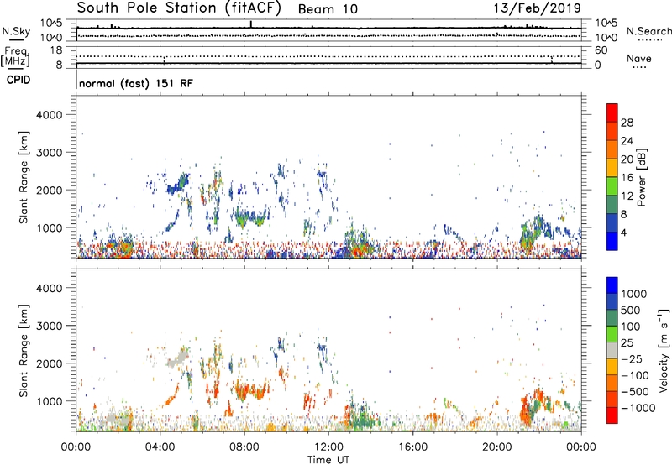Image resolution: width=672 pixels, height=465 pixels.
Task: Click the Nave legend label
Action: (639, 59)
